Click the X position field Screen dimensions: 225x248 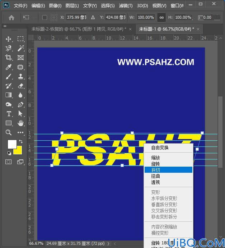(76, 17)
